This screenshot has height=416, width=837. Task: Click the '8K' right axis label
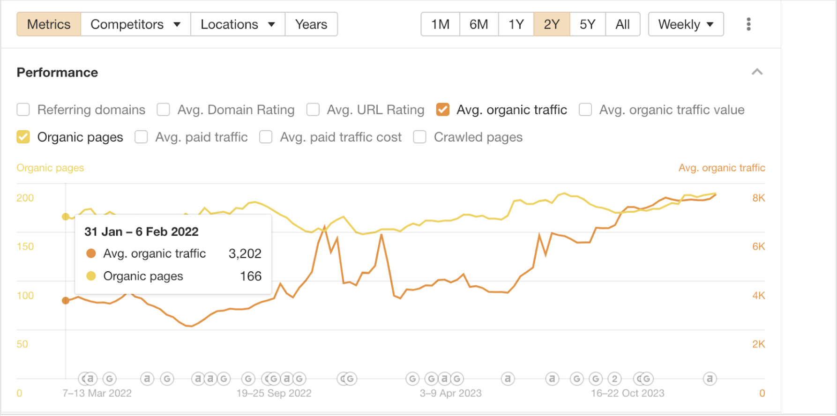pyautogui.click(x=759, y=198)
